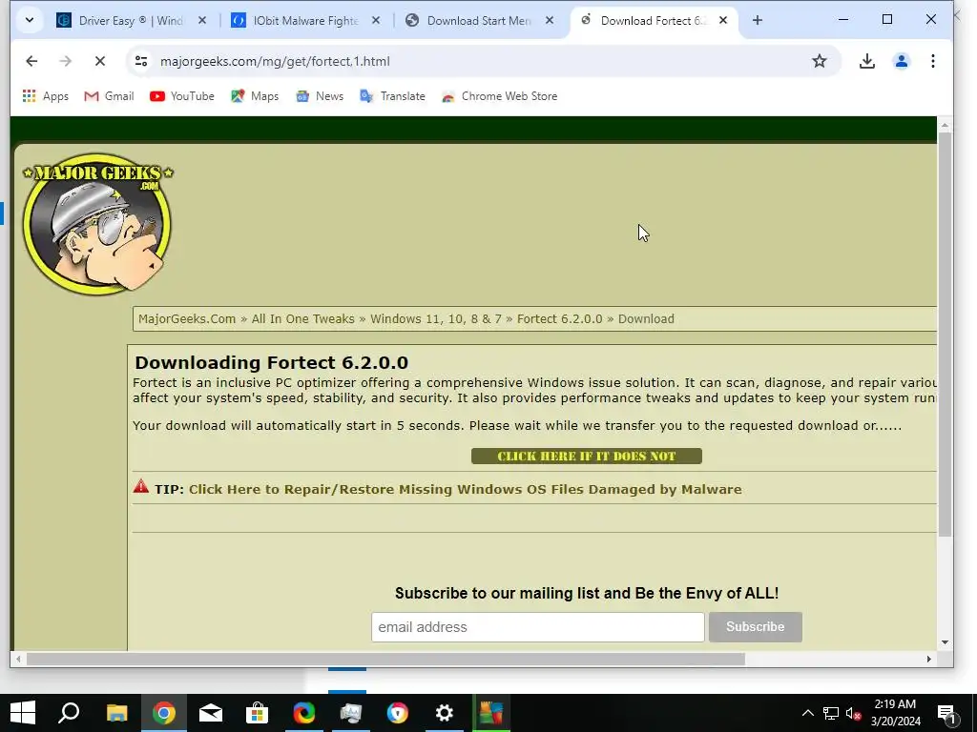Click the vertical scrollbar thumb
Image resolution: width=977 pixels, height=732 pixels.
tap(945, 334)
